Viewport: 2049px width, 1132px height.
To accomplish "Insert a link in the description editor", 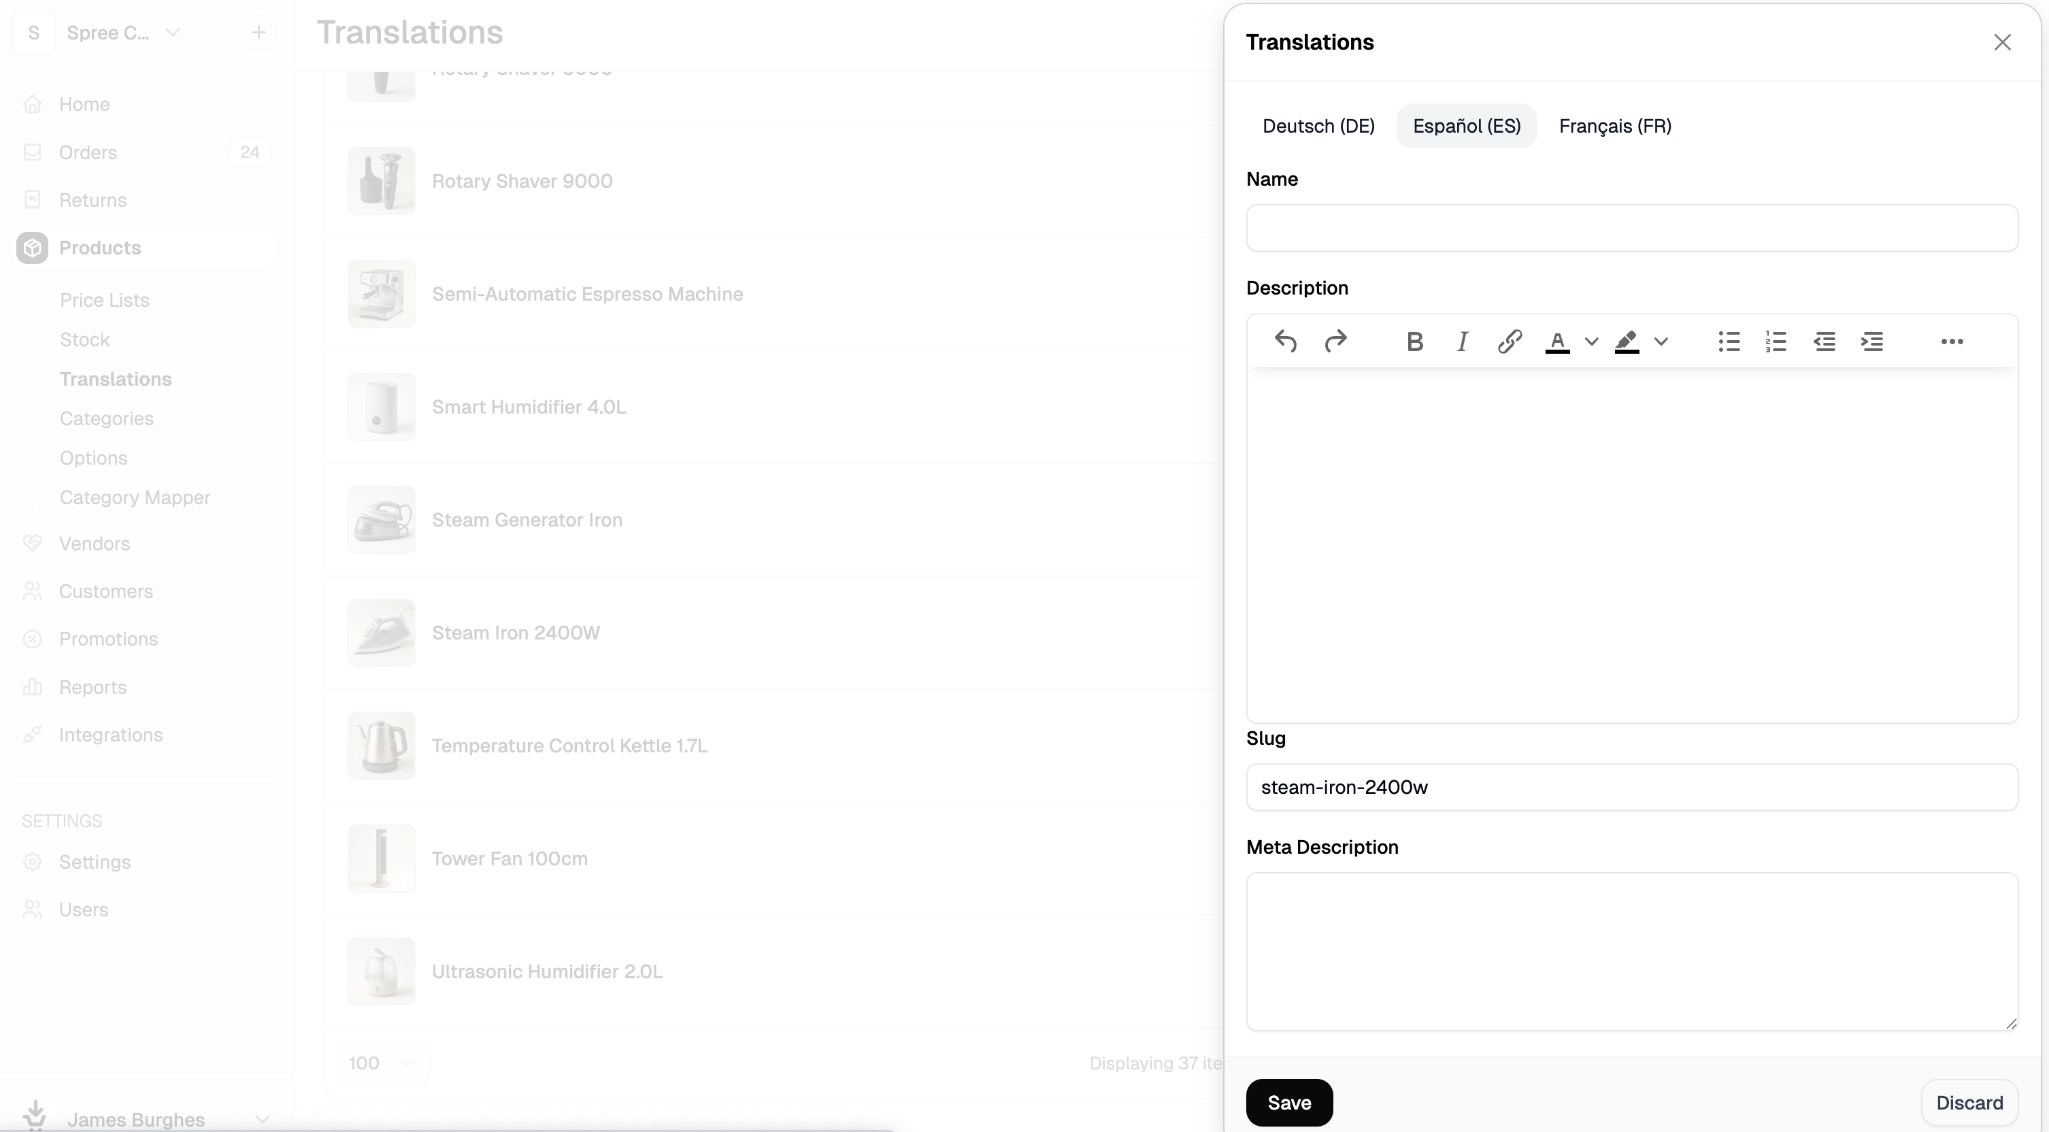I will 1510,342.
